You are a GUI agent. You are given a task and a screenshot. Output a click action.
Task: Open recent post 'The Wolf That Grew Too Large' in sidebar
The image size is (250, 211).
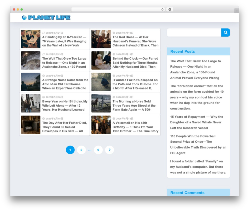[x=195, y=69]
